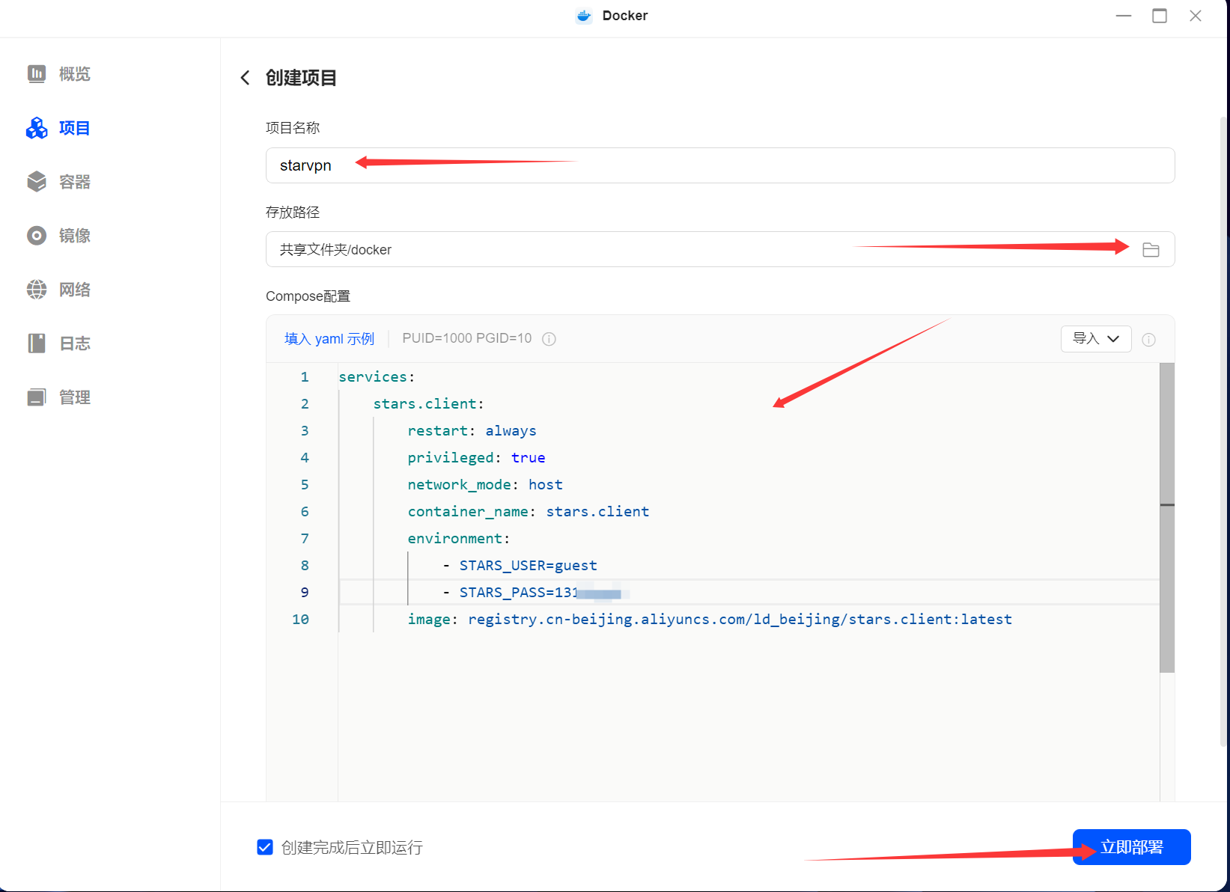Open the 概览 overview section icon

pos(37,73)
